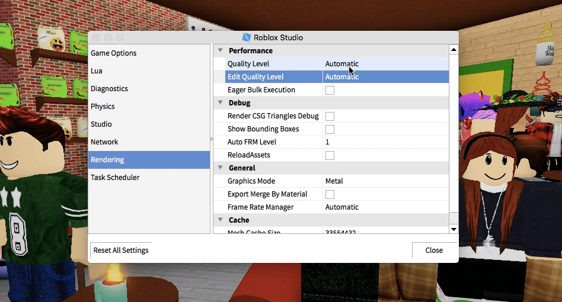
Task: Select the Eager Bulk Execution label
Action: click(x=261, y=90)
